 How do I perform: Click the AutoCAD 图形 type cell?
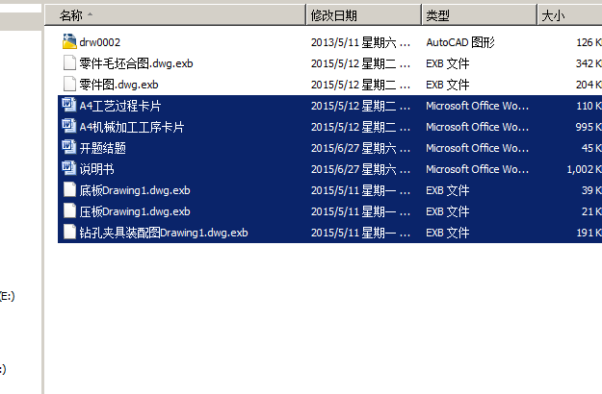click(x=460, y=42)
